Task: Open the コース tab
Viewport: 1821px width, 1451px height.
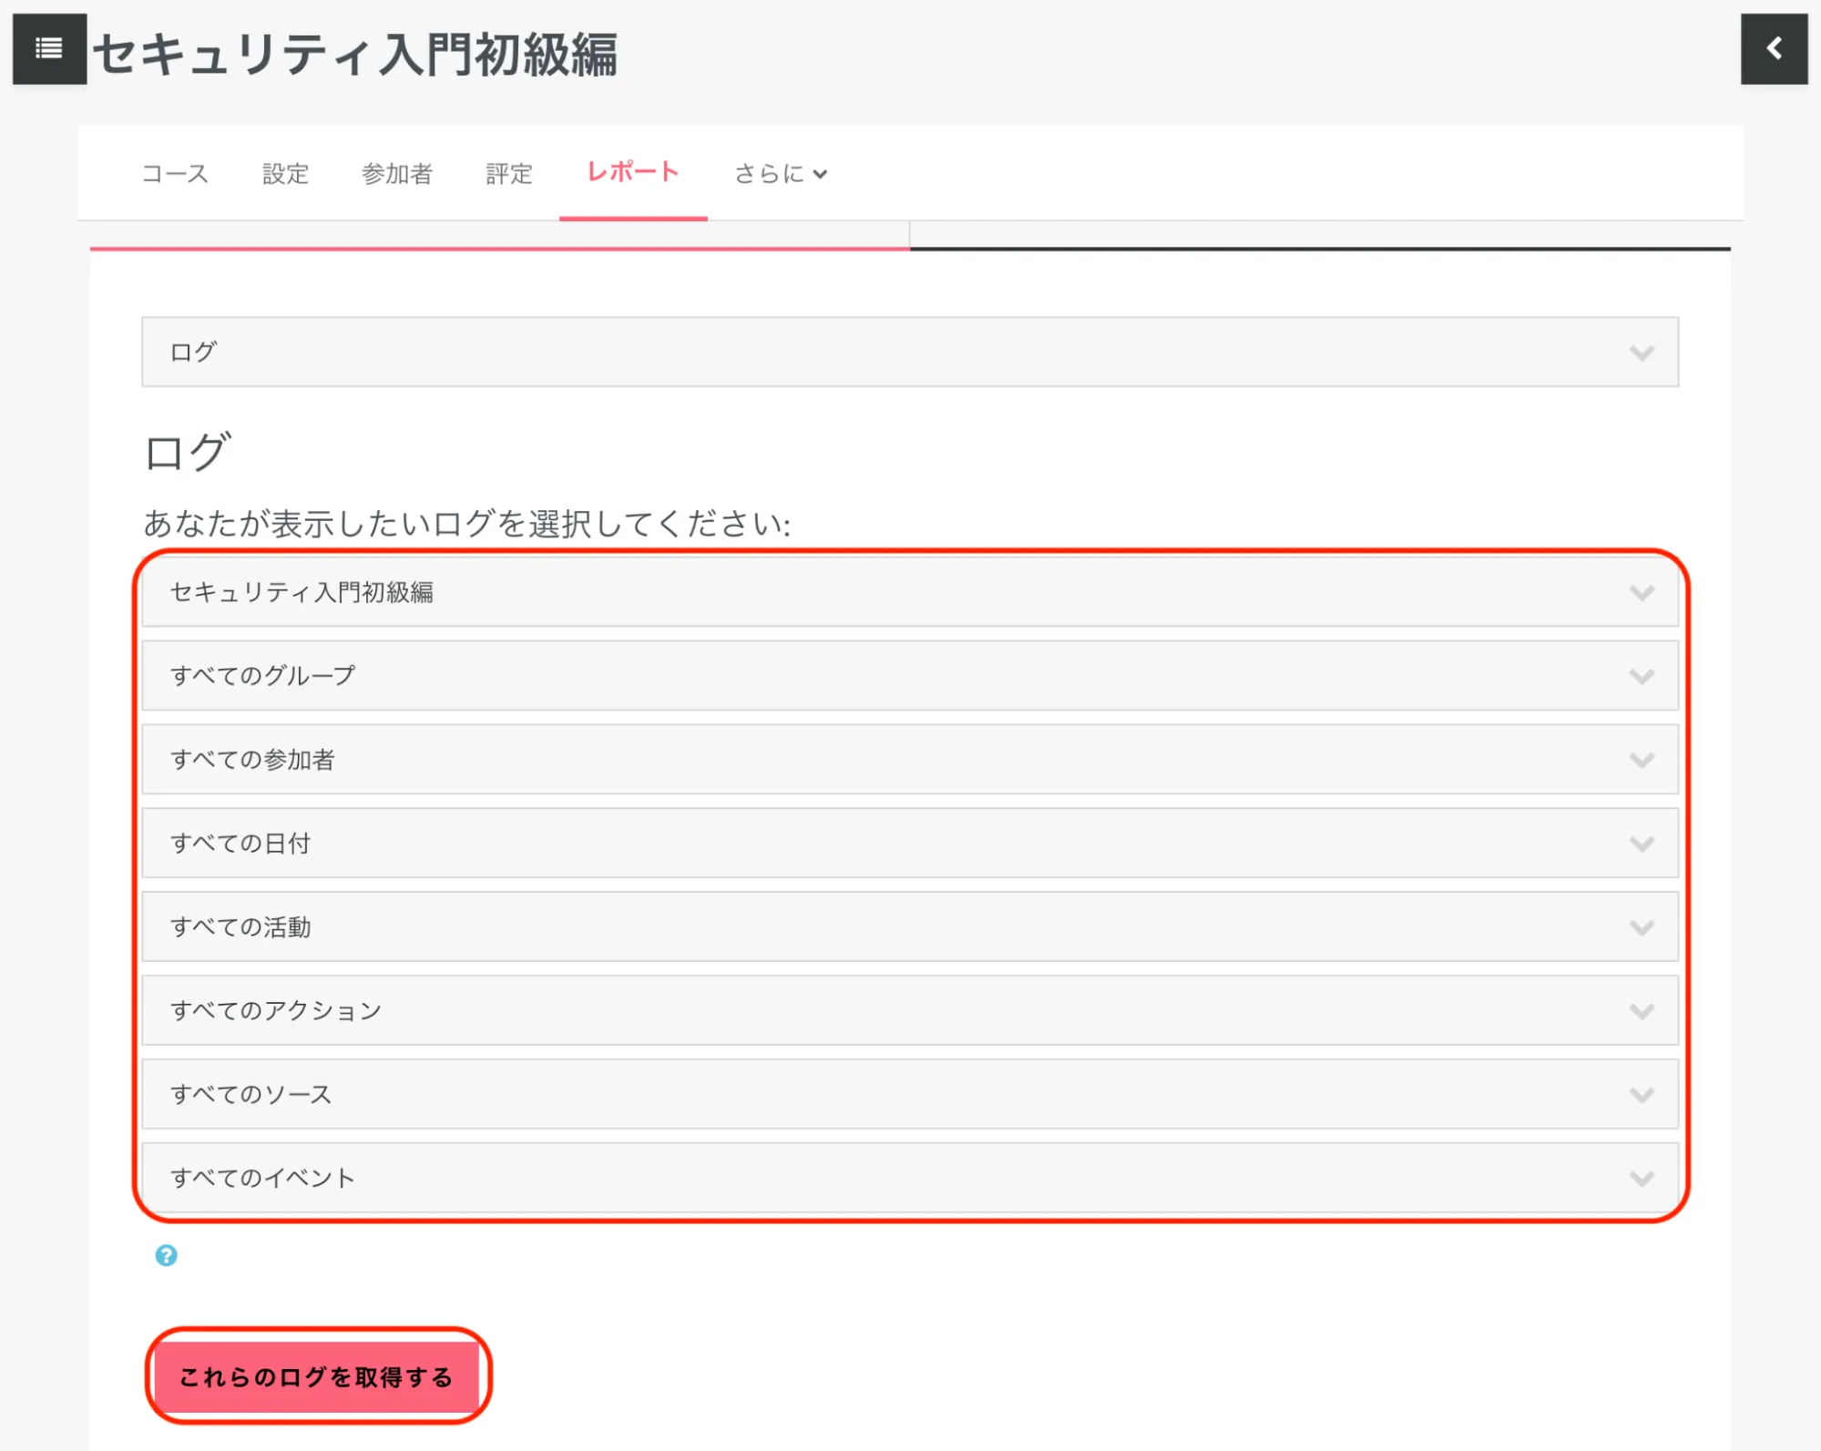Action: 175,173
